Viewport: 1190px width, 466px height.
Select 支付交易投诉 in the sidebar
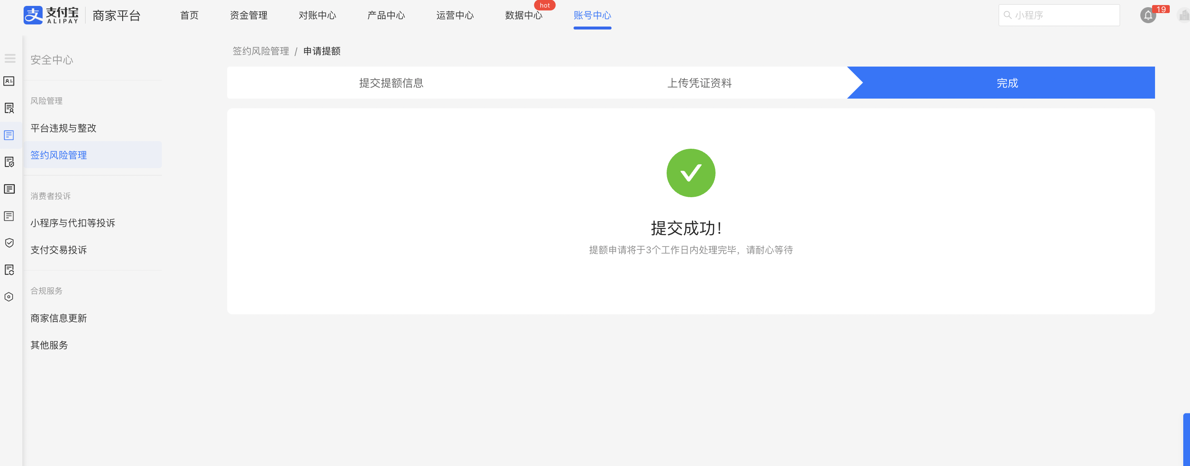pos(59,250)
